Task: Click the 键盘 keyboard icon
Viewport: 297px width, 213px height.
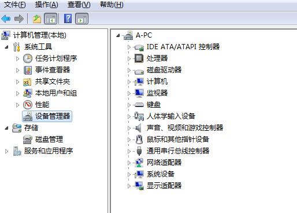Action: pos(139,105)
